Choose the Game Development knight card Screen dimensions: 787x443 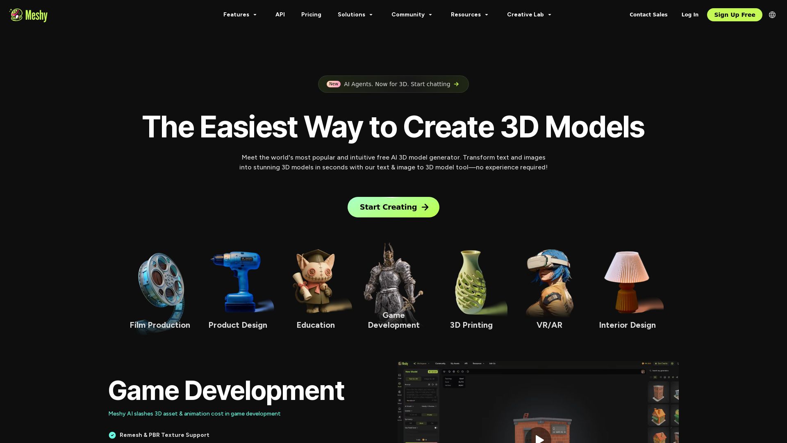click(393, 287)
